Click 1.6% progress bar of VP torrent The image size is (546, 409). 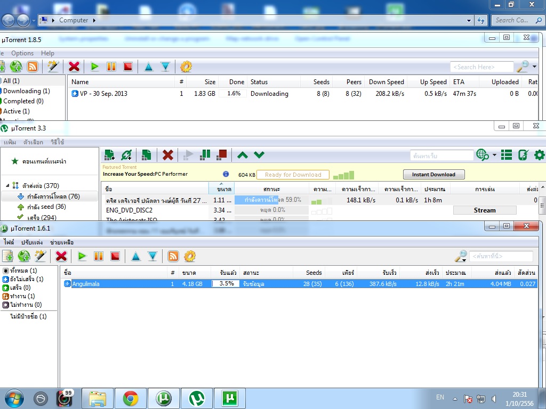point(234,94)
